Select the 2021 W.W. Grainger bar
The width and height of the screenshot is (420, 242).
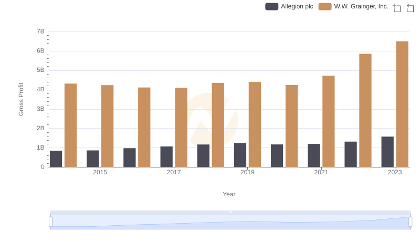tap(329, 122)
